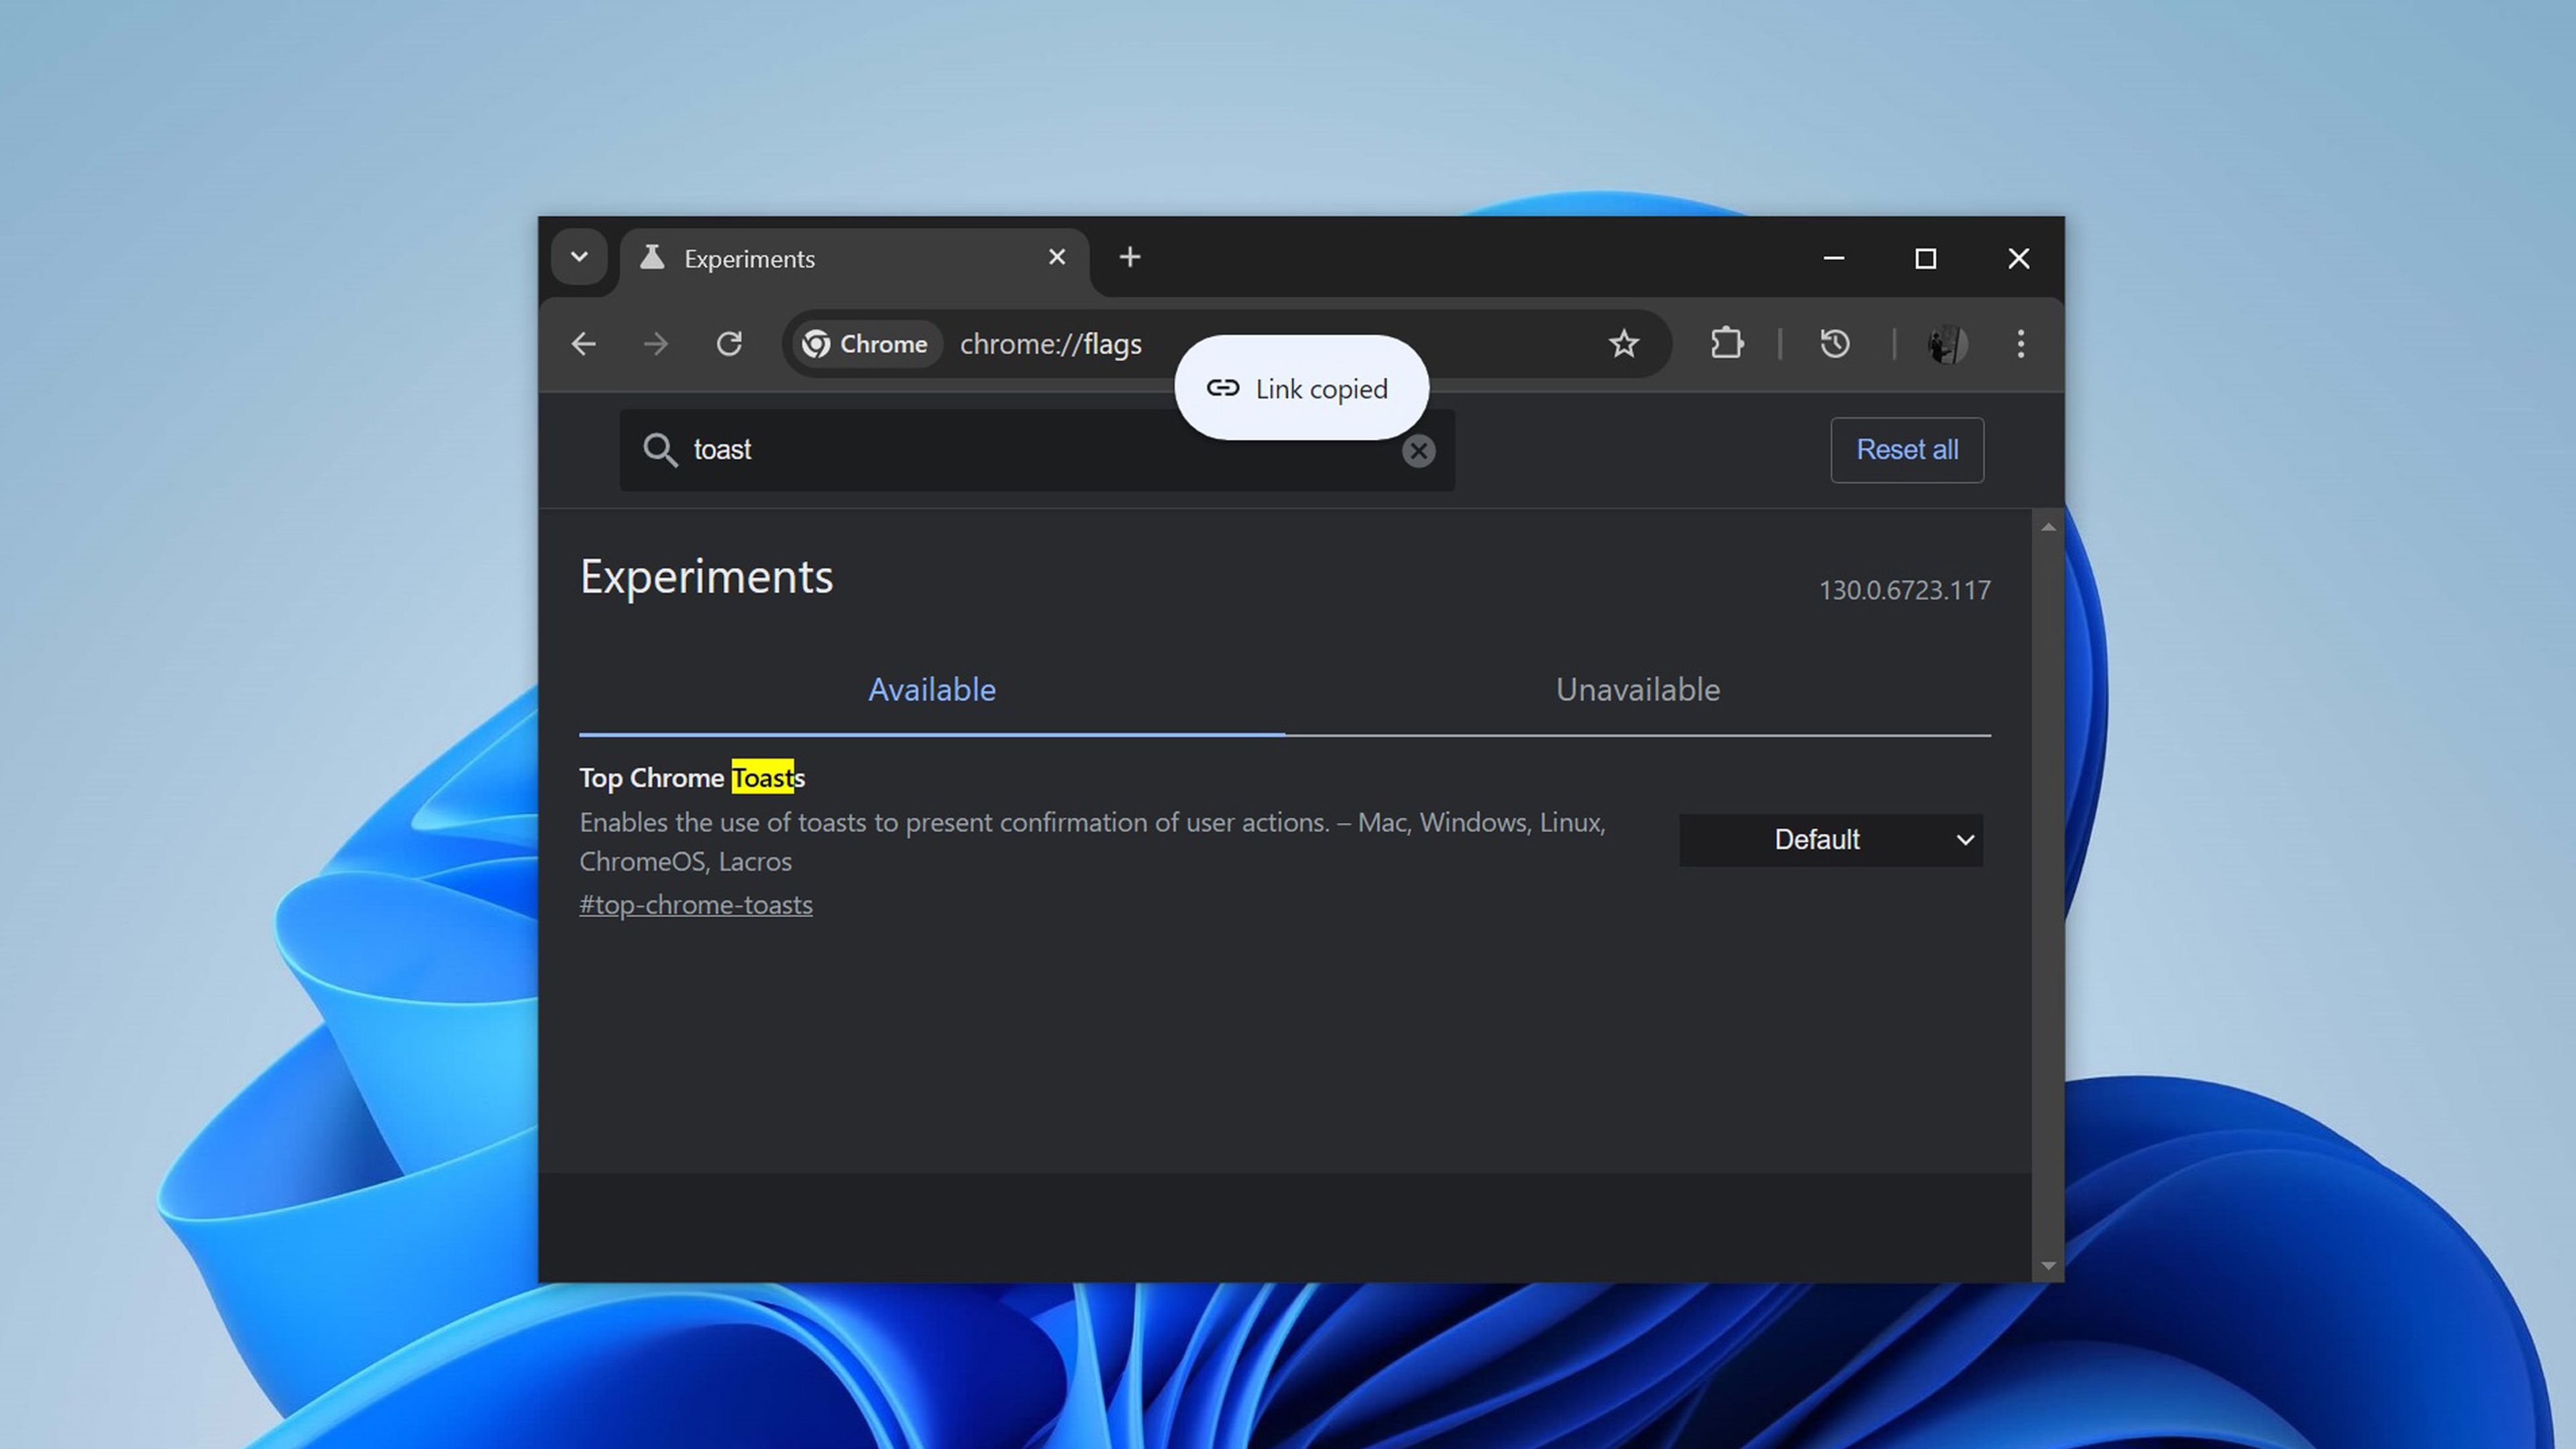Minimize the Chrome window
This screenshot has width=2576, height=1449.
[1833, 258]
